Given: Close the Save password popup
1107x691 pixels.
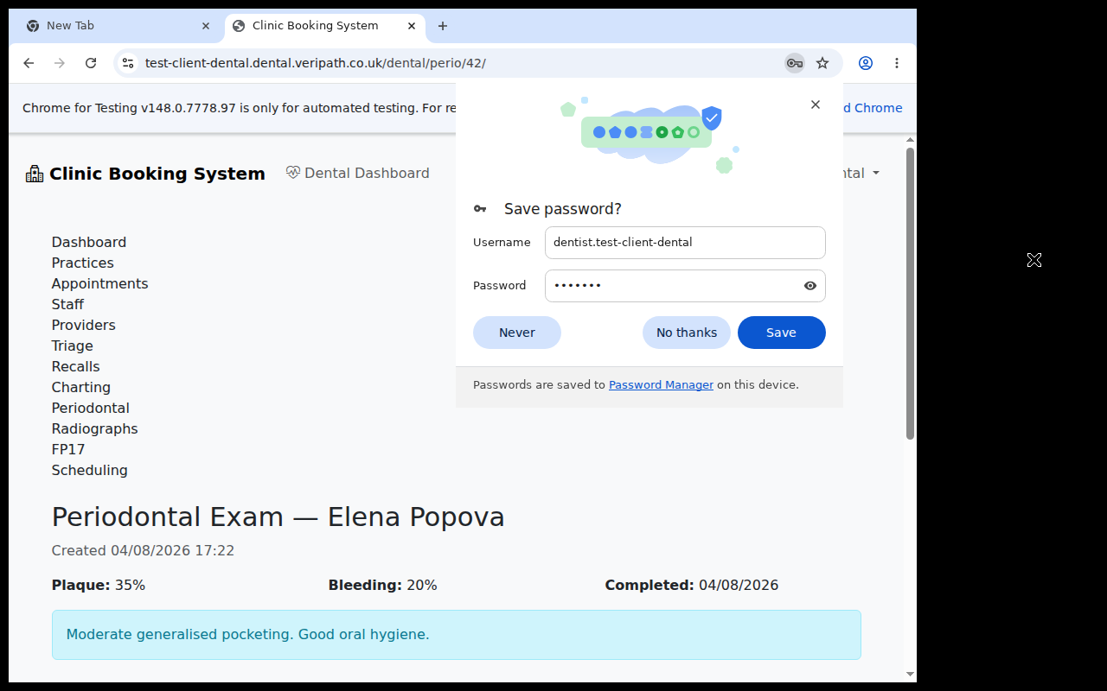Looking at the screenshot, I should coord(816,105).
